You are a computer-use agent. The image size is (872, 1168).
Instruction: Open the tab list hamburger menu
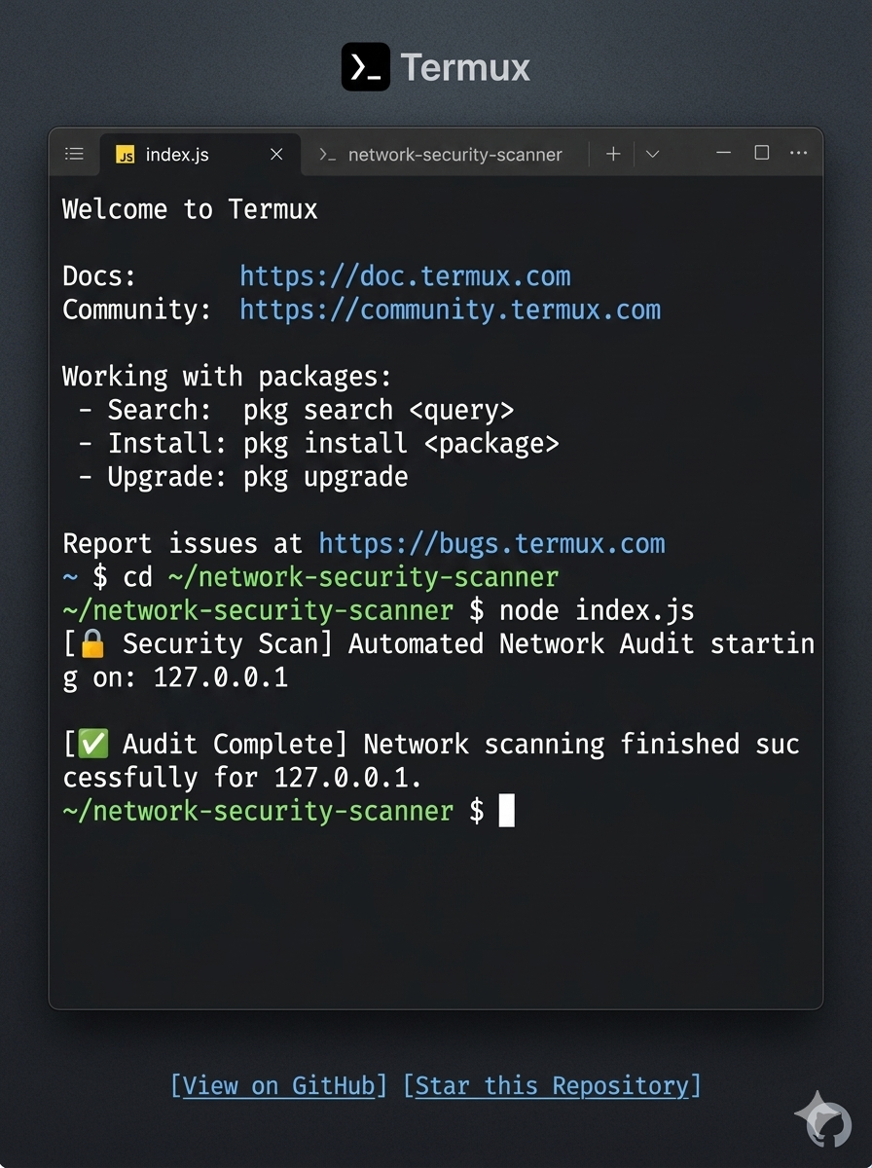(74, 154)
